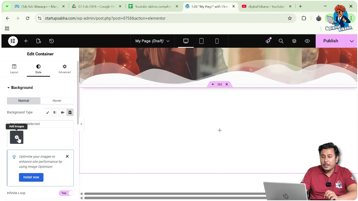The width and height of the screenshot is (358, 201).
Task: Switch to the Layout tab
Action: pyautogui.click(x=14, y=69)
